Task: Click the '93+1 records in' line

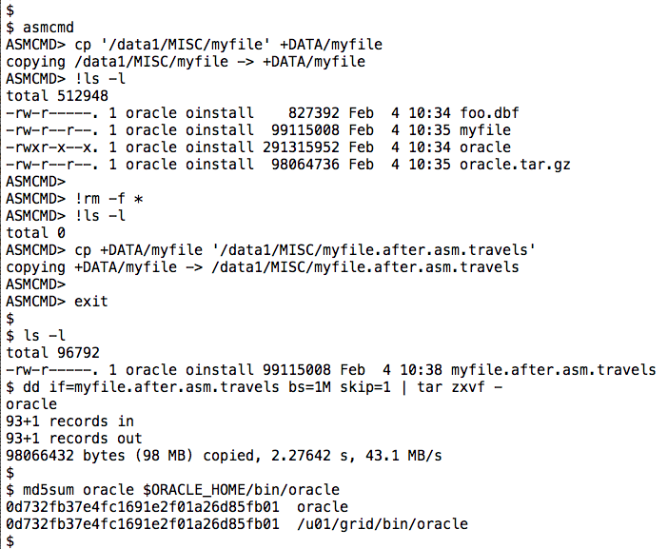Action: click(69, 422)
